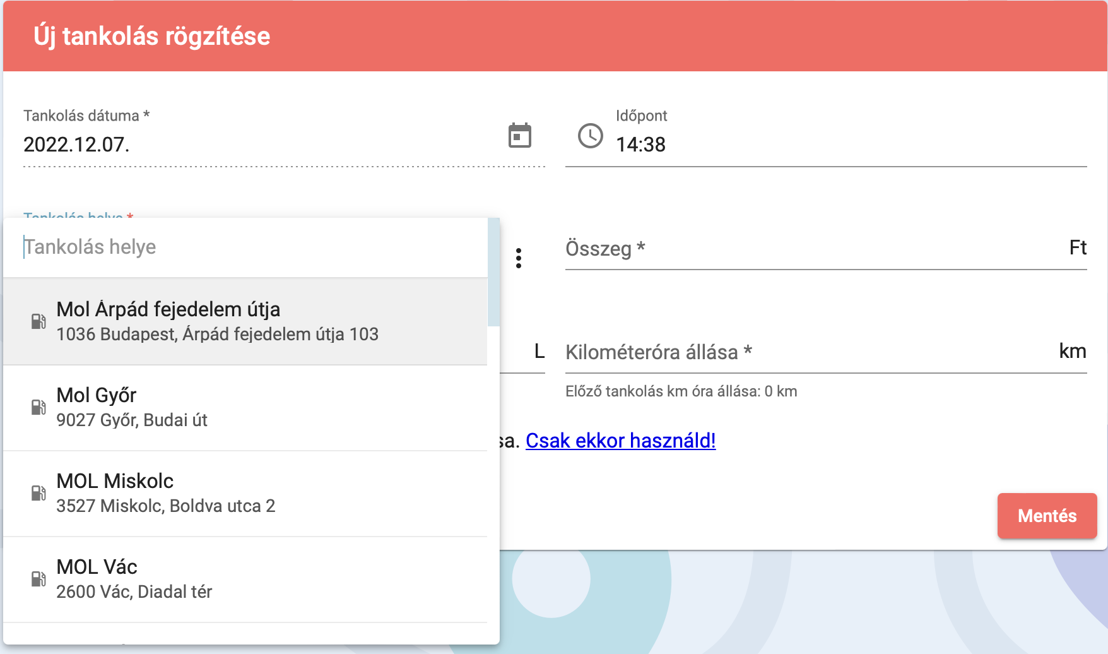Click address text 2600 Vác, Diadal tér

point(134,592)
